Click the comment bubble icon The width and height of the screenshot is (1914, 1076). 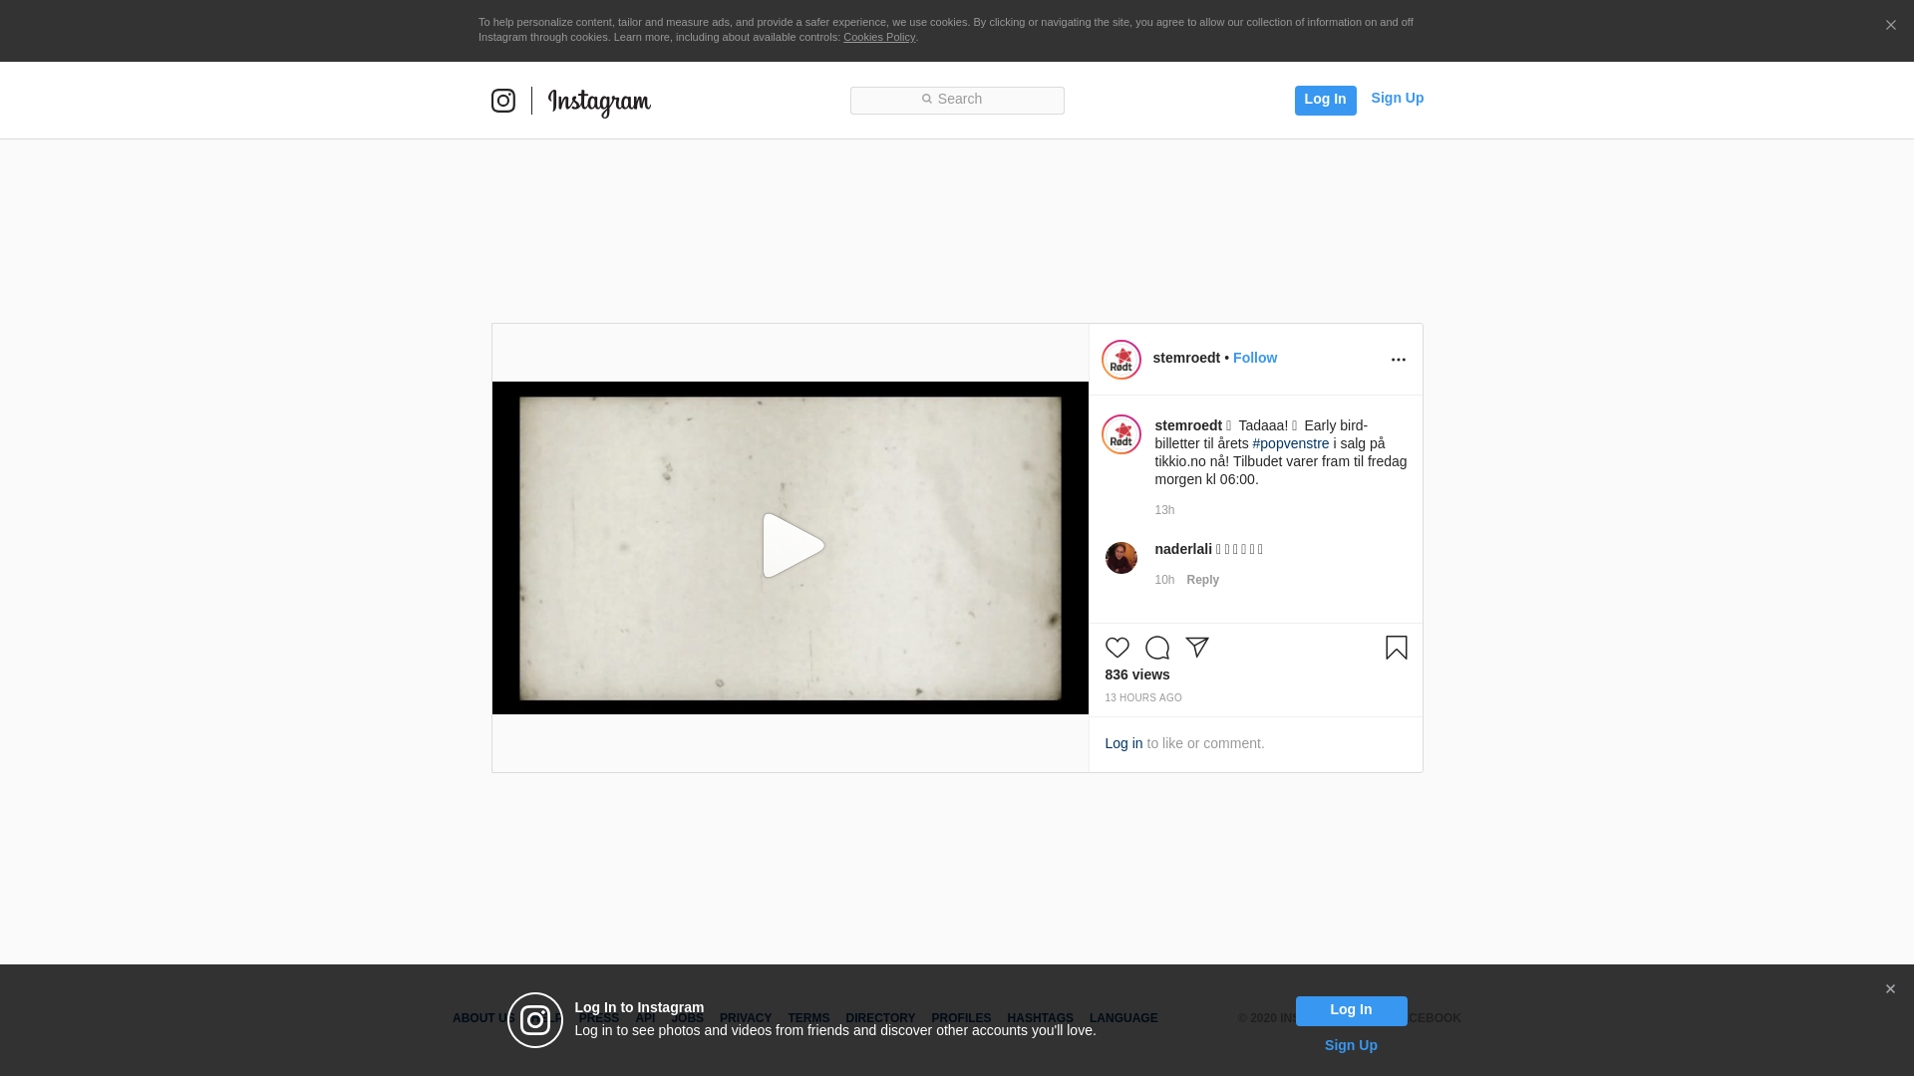pyautogui.click(x=1156, y=648)
